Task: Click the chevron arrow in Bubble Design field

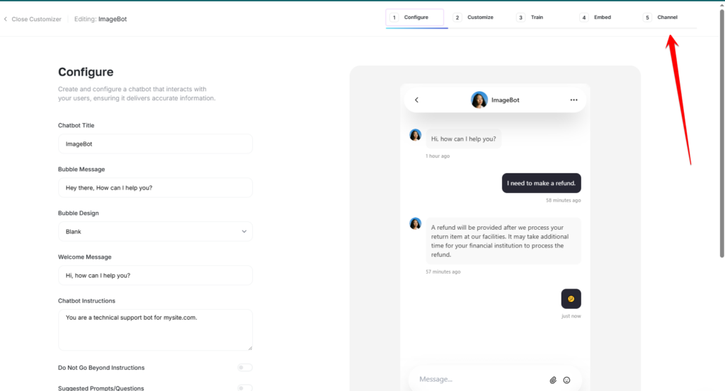Action: click(x=244, y=231)
